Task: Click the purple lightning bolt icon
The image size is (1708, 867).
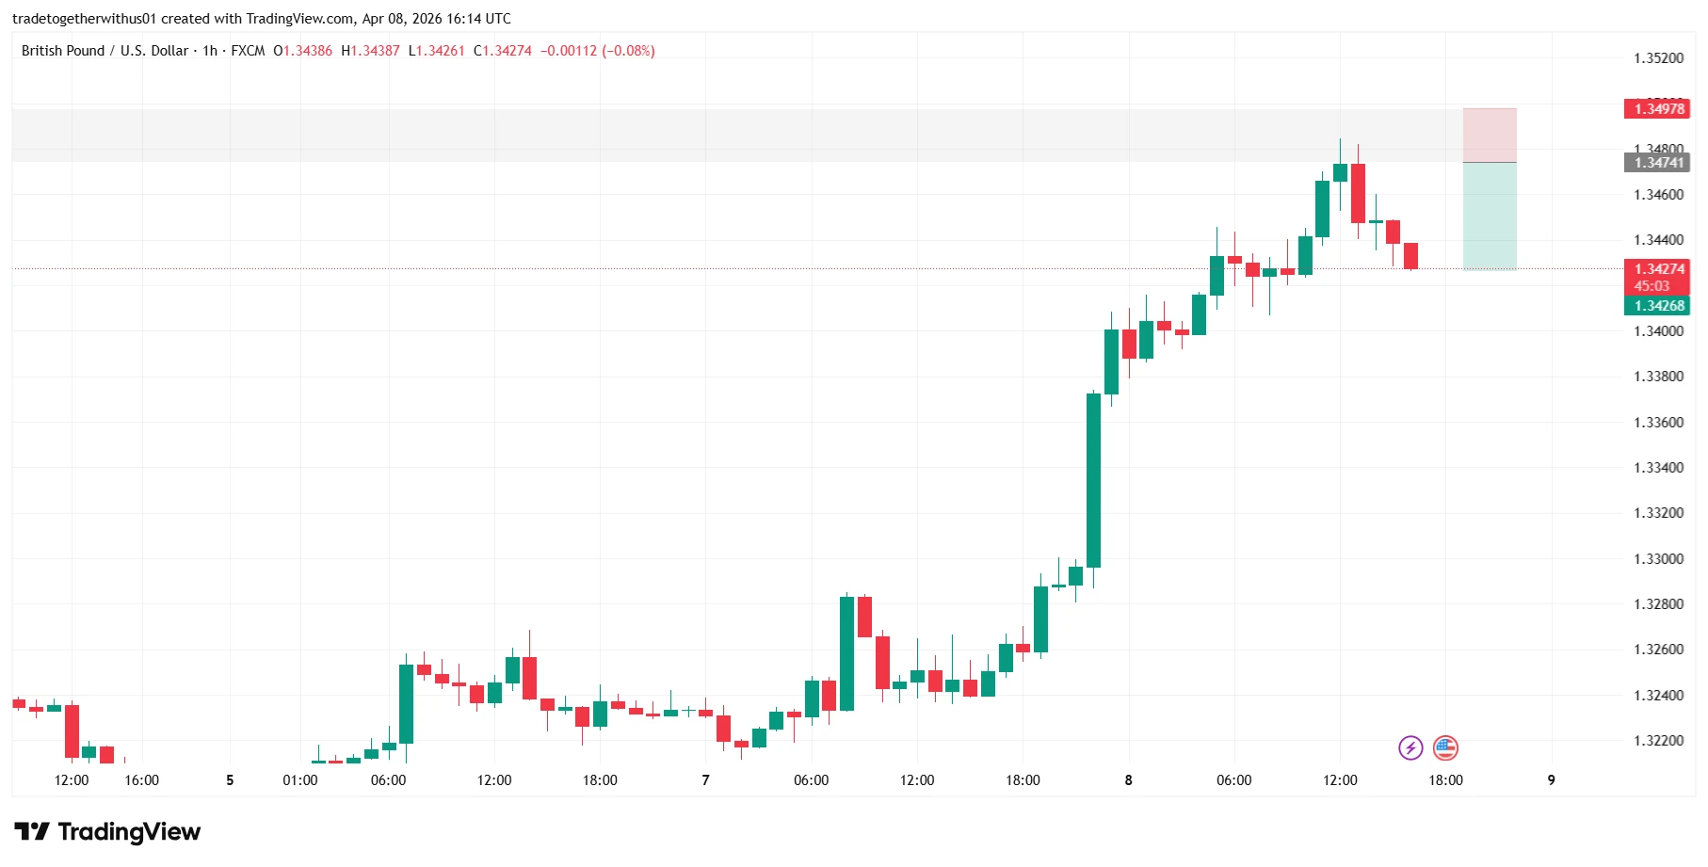Action: 1410,748
